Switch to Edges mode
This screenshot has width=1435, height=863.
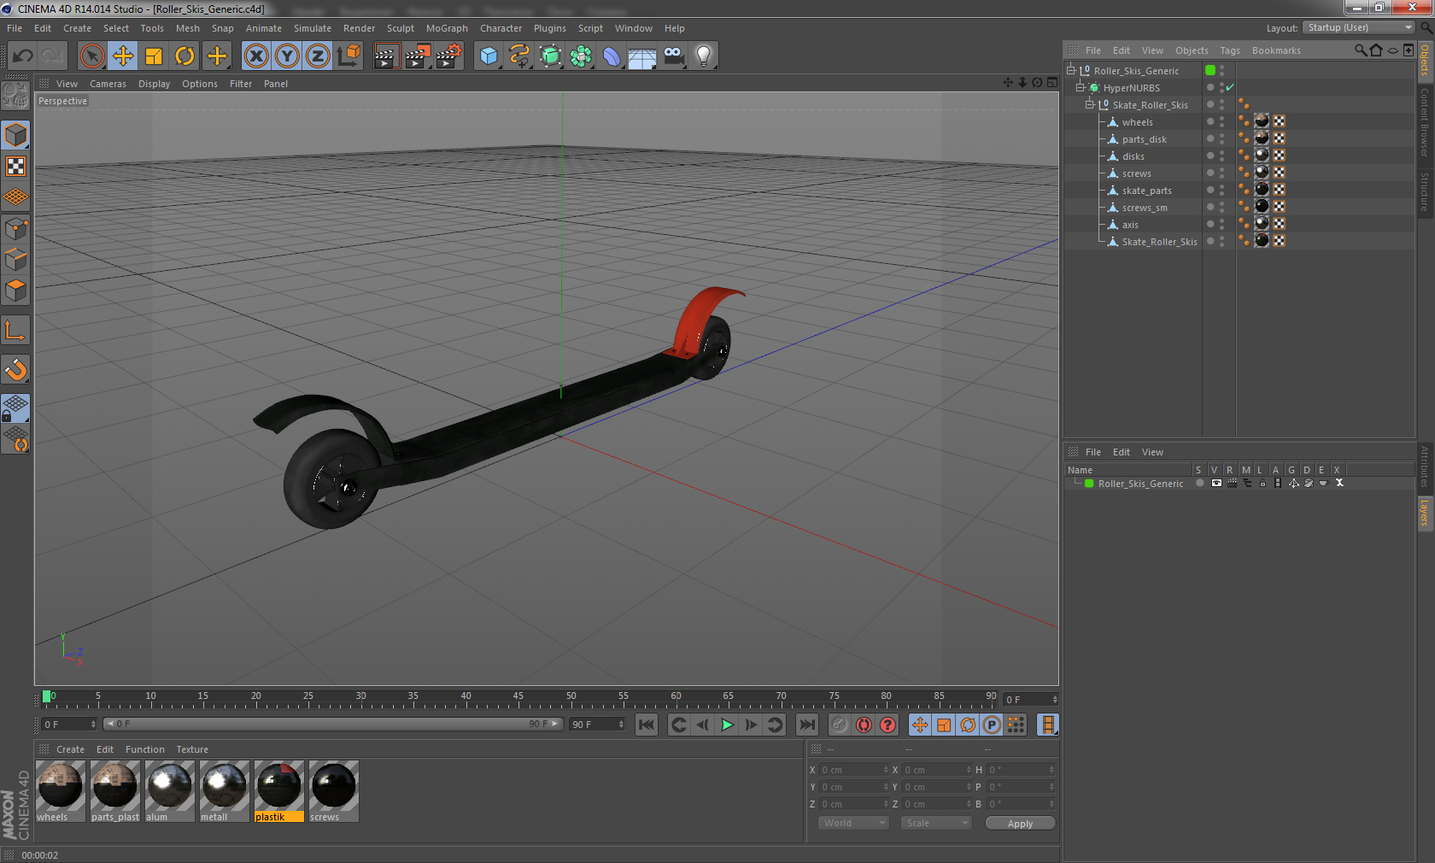click(15, 260)
